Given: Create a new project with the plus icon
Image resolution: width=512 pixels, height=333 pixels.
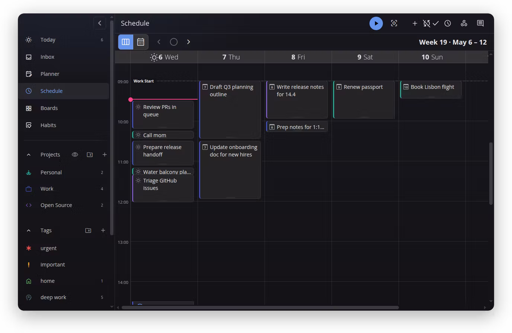Looking at the screenshot, I should (105, 155).
